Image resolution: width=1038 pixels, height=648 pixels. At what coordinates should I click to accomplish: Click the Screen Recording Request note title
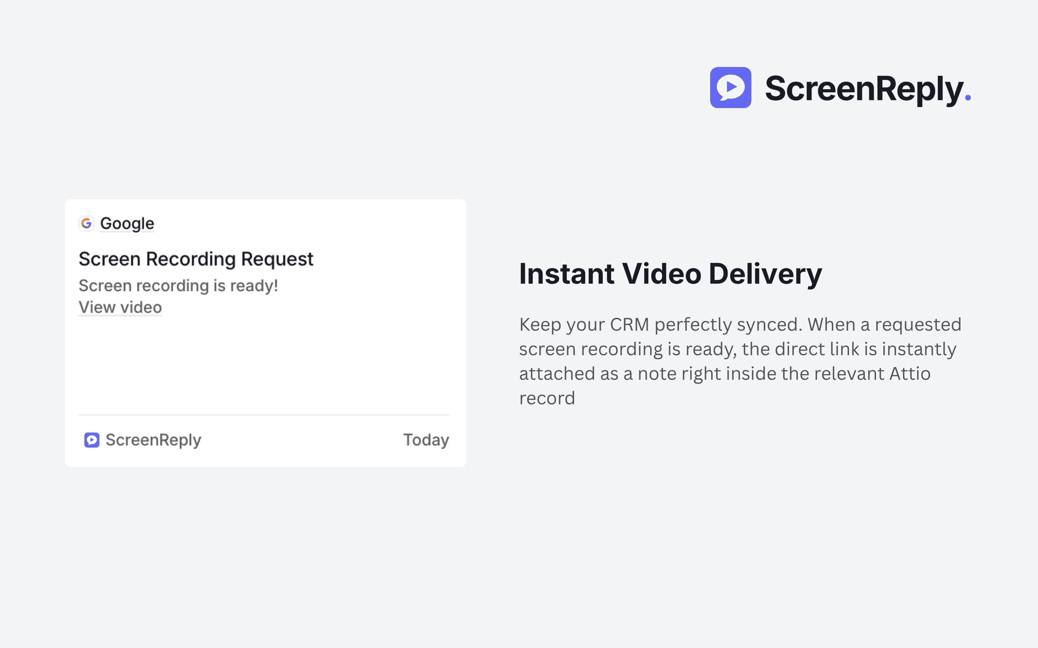point(196,259)
